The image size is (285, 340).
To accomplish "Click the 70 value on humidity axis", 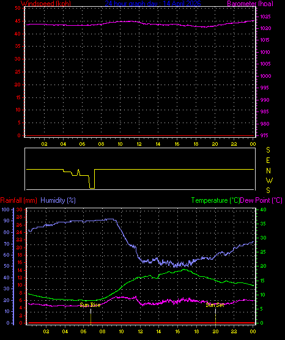I will click(x=7, y=244).
